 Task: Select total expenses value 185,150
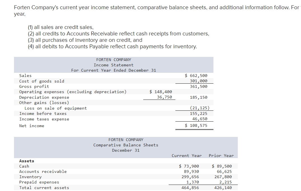click(x=199, y=97)
